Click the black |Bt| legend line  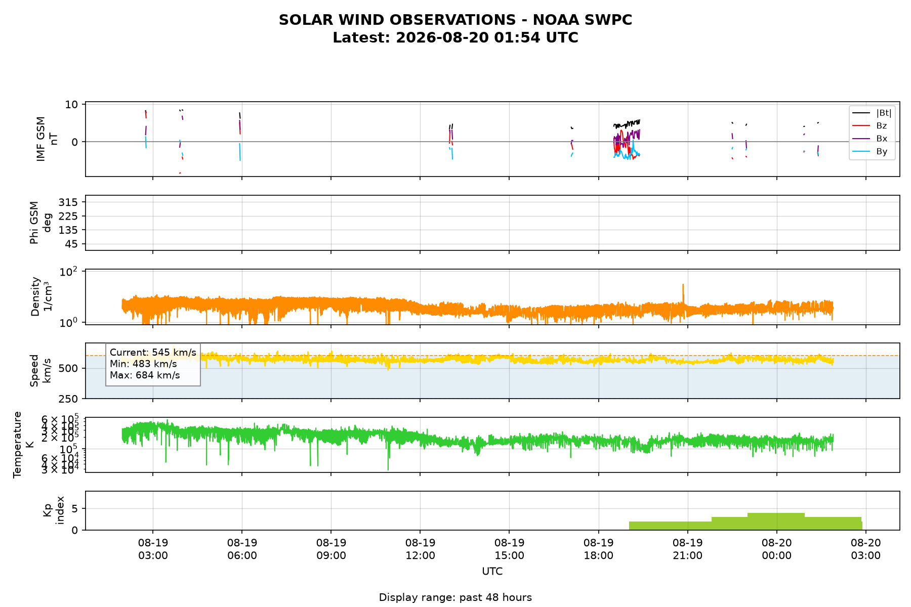(x=862, y=113)
